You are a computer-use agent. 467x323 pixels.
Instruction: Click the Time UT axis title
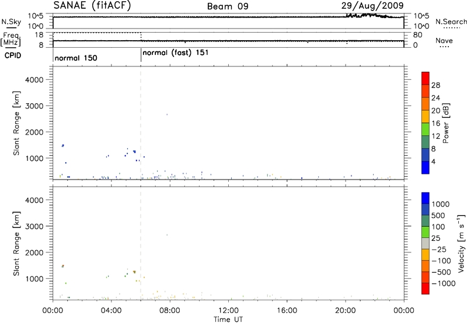(228, 320)
